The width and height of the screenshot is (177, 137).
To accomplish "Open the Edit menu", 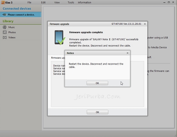I will click(43, 2).
